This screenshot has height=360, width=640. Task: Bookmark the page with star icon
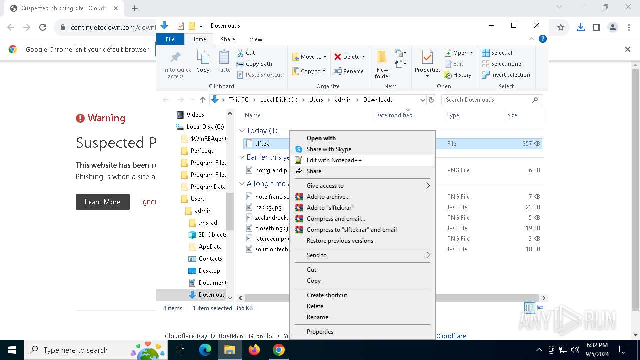[x=561, y=28]
